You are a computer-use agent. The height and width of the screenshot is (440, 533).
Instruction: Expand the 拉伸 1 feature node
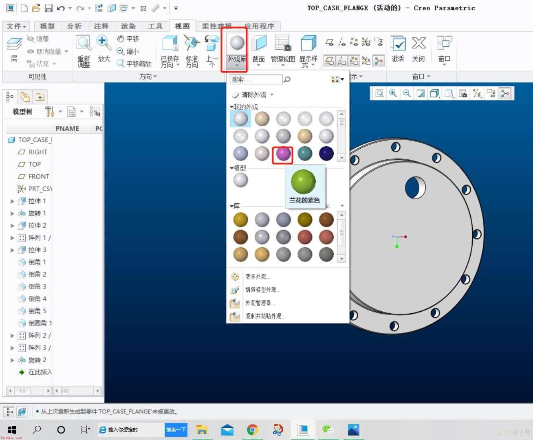pos(12,201)
